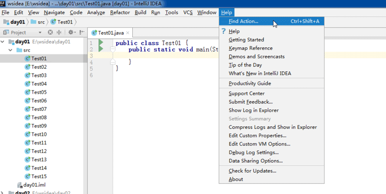386x194 pixels.
Task: Open the Window menu
Action: (x=207, y=13)
